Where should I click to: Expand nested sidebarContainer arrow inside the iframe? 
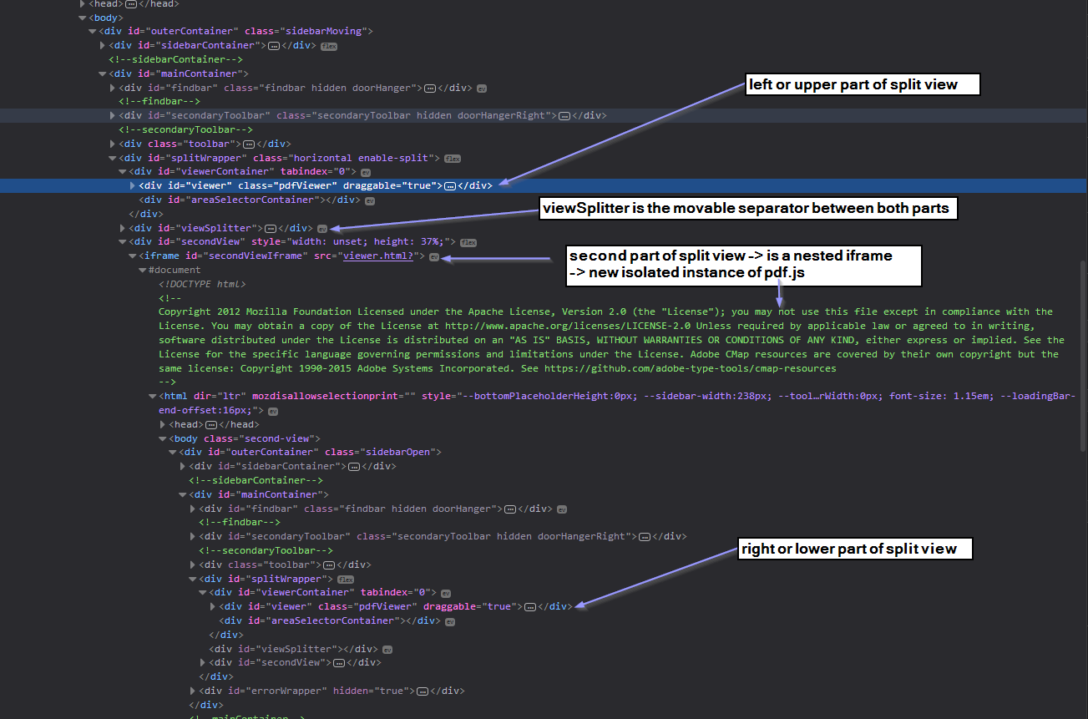coord(183,467)
